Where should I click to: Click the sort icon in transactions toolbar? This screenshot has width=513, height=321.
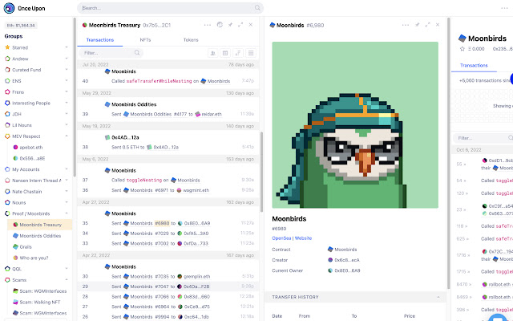[x=238, y=53]
